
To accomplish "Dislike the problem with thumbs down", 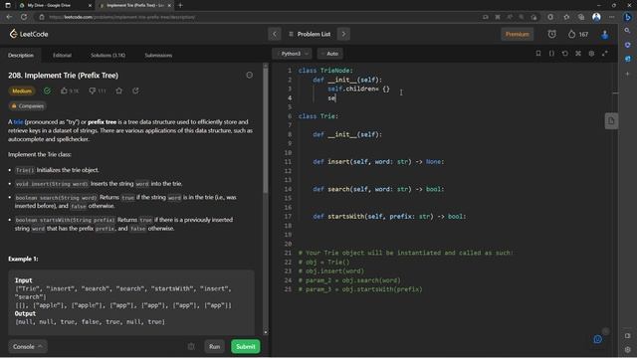I will (98, 90).
